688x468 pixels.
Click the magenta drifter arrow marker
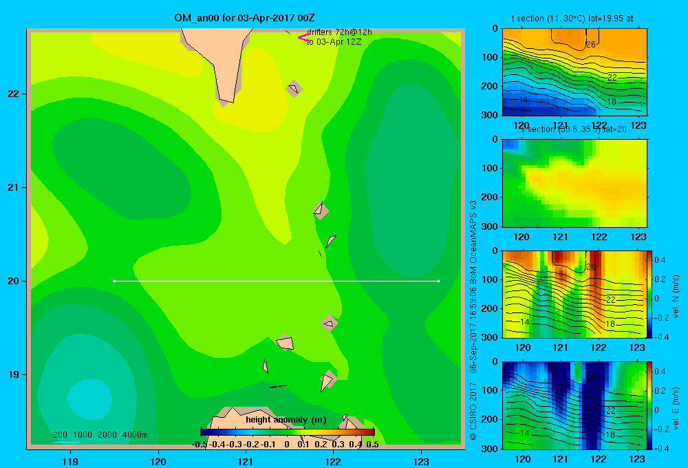pos(304,38)
